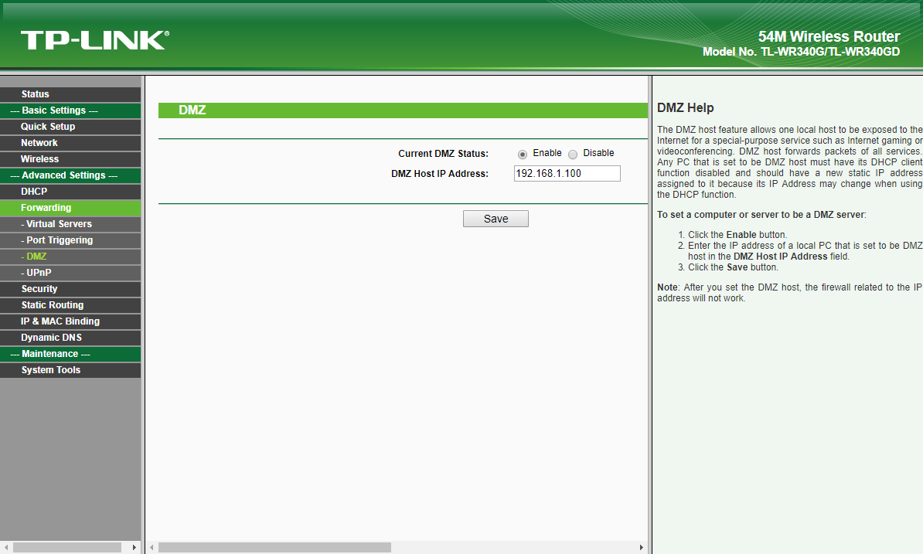Click sidebar horizontal scrollbar right arrow
Screen dimensions: 923x554
(135, 548)
